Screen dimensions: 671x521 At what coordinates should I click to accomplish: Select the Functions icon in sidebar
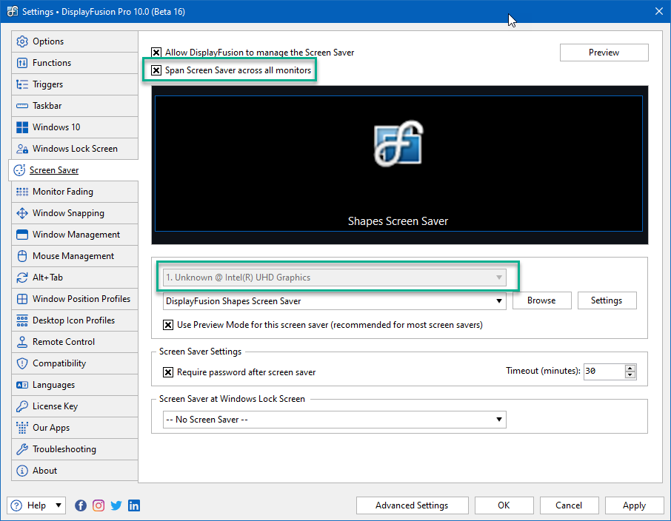[x=21, y=63]
